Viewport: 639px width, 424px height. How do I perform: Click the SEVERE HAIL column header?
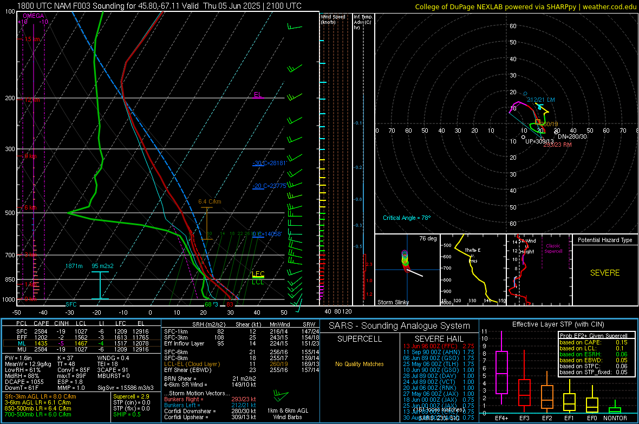(x=439, y=339)
